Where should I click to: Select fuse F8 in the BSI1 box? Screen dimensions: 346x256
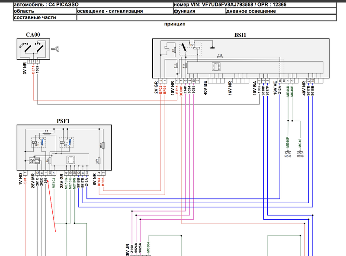(x=174, y=50)
